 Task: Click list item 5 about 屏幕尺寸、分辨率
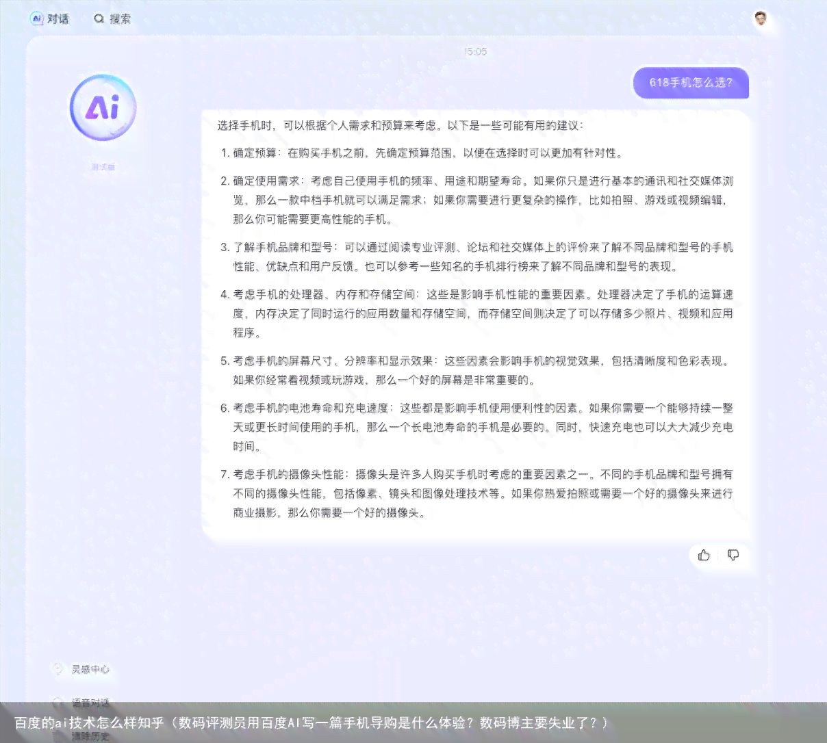(x=476, y=370)
